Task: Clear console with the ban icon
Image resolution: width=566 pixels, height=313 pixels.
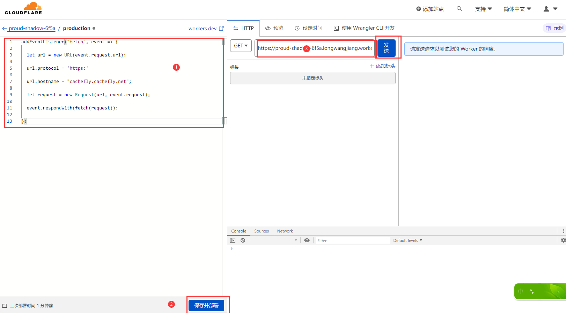Action: tap(243, 240)
